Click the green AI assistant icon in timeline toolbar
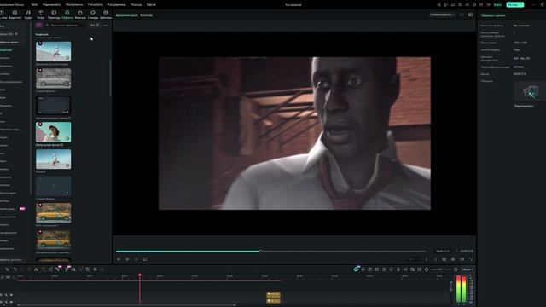This screenshot has width=546, height=307. click(x=356, y=269)
